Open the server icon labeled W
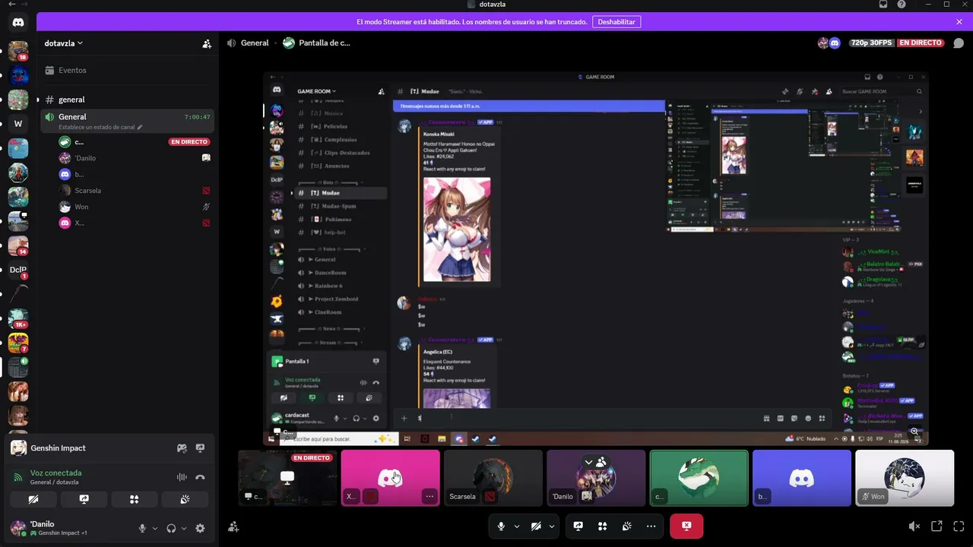Screen dimensions: 973x547 click(x=18, y=124)
